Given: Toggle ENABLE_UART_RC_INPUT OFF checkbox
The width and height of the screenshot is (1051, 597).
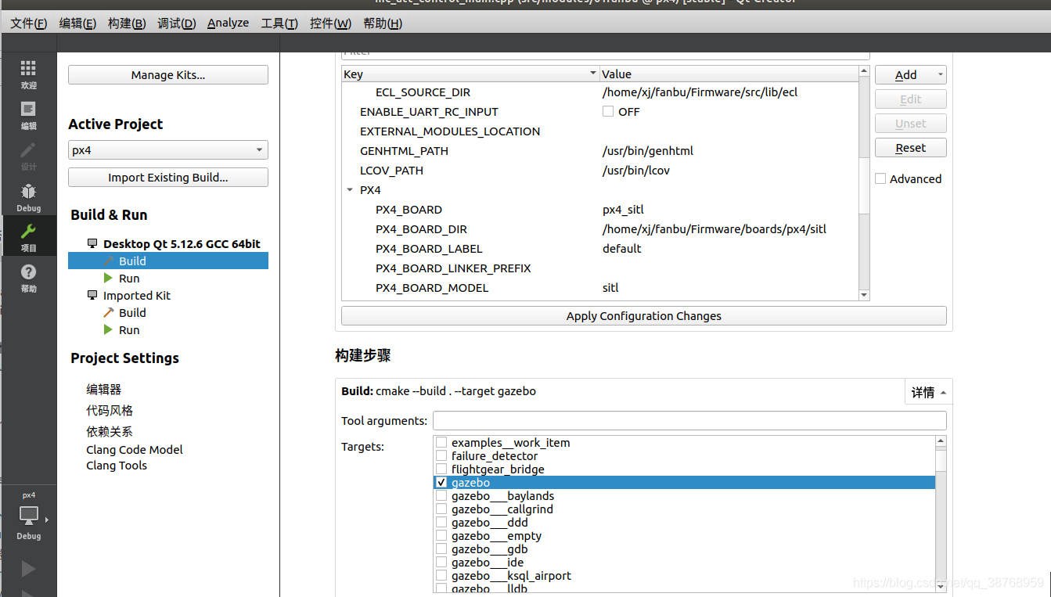Looking at the screenshot, I should (608, 111).
